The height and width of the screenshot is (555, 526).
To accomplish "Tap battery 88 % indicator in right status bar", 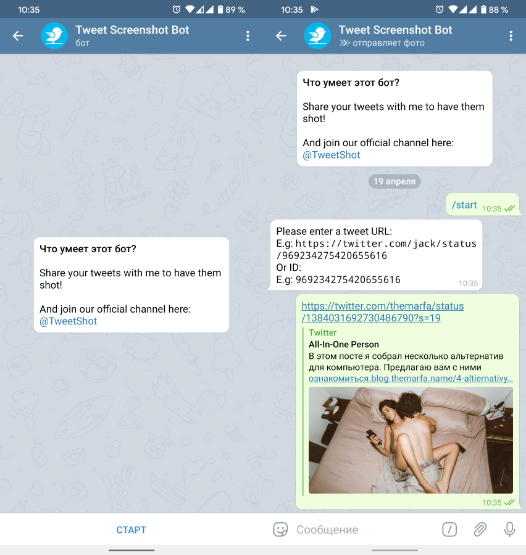I will tap(495, 9).
